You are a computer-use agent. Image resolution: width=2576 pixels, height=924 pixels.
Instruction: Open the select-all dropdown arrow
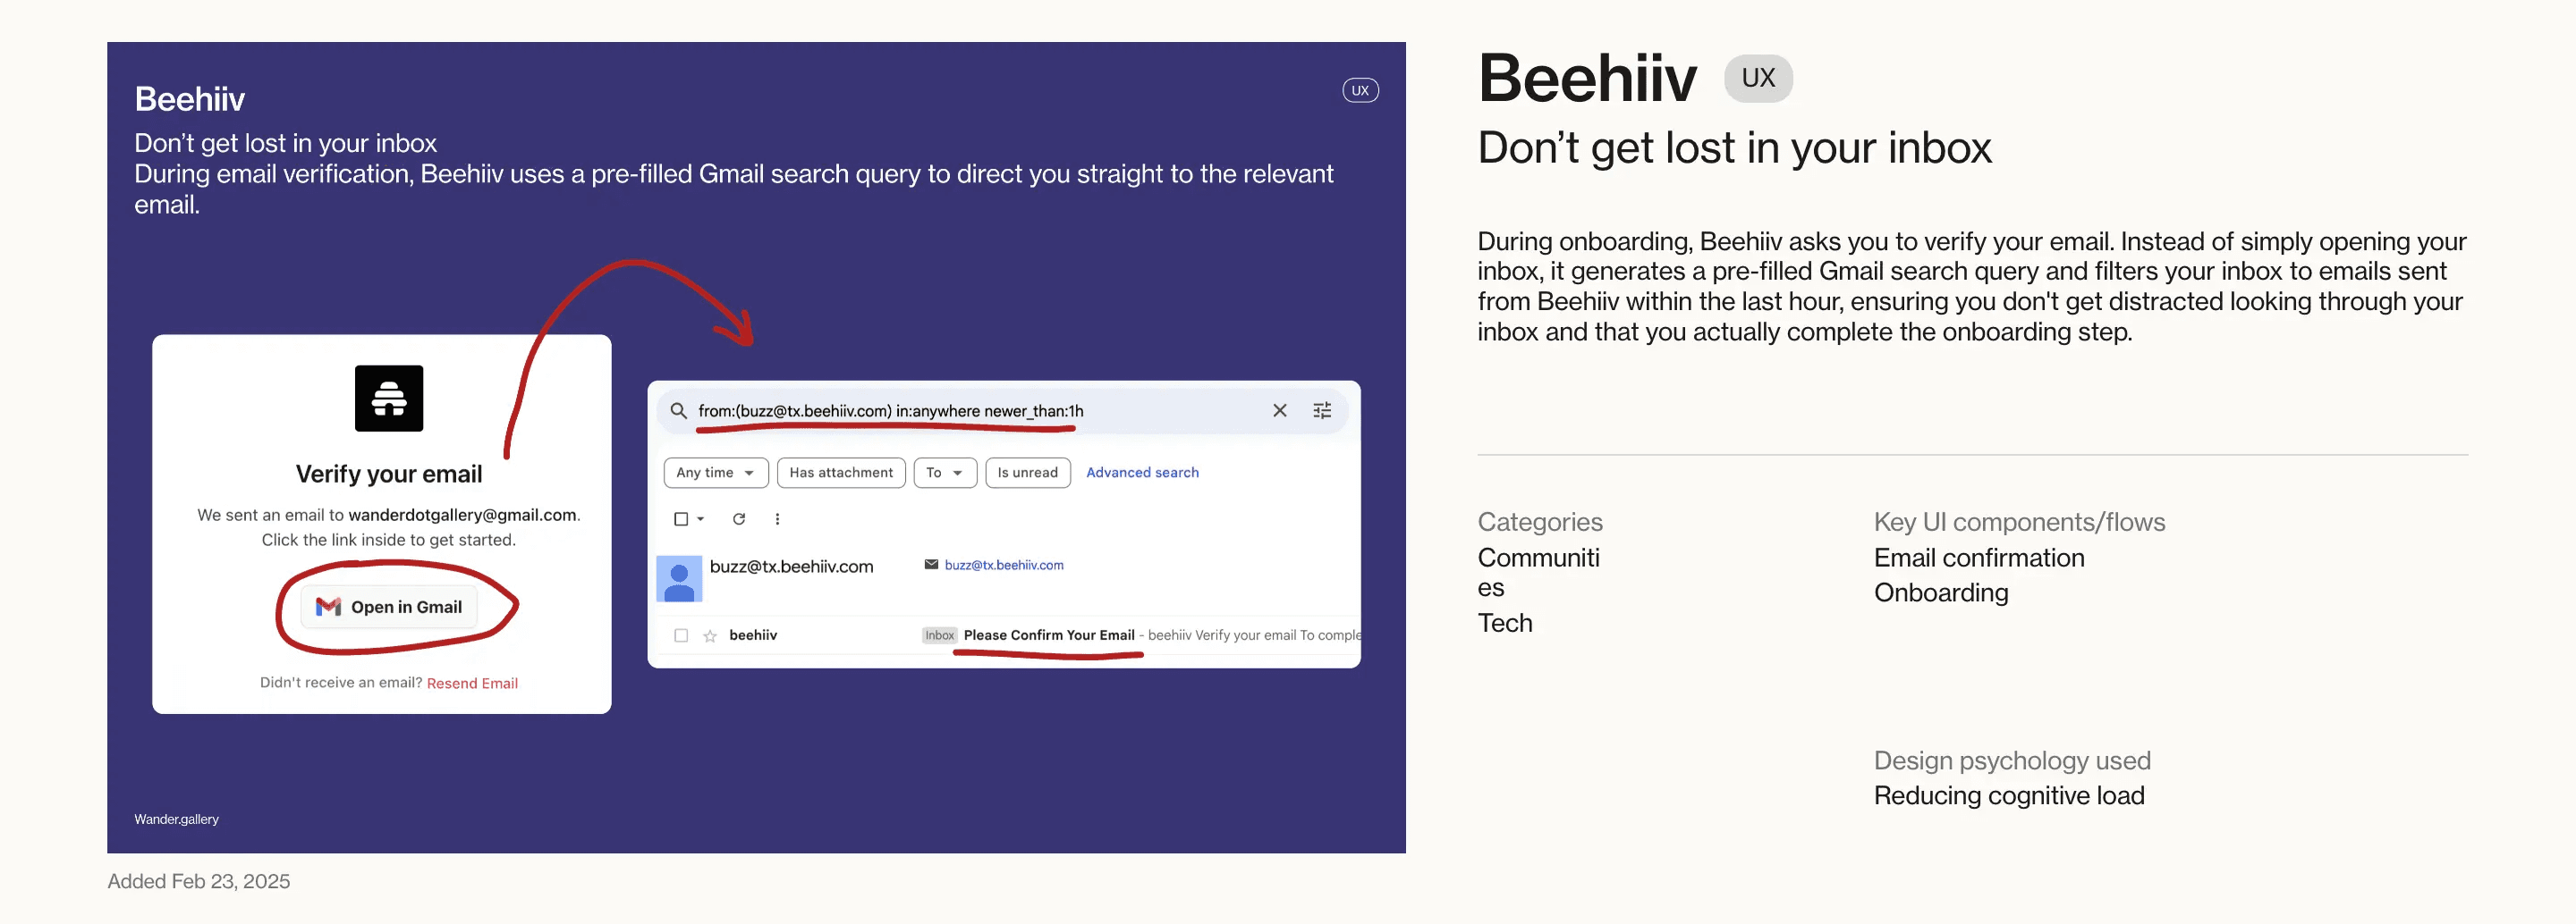700,518
